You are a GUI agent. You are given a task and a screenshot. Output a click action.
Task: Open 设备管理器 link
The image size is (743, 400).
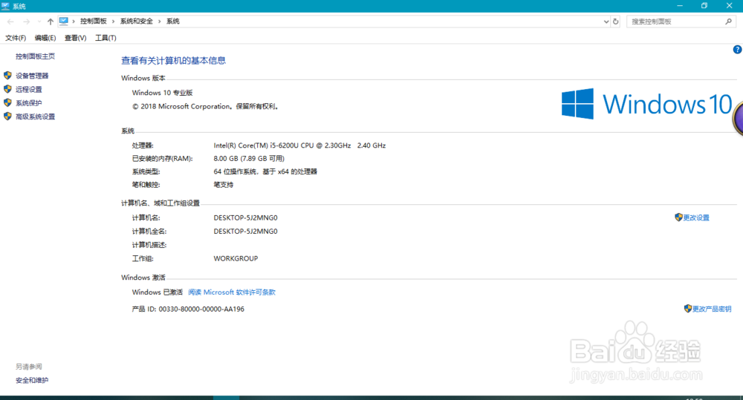pyautogui.click(x=32, y=76)
